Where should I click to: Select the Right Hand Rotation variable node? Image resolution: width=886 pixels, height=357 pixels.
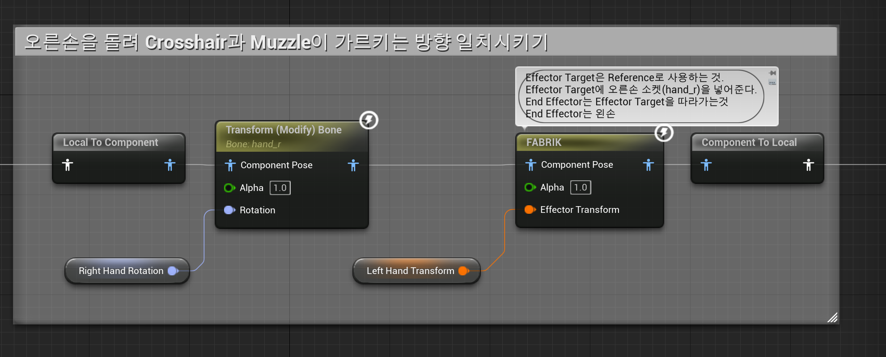127,271
